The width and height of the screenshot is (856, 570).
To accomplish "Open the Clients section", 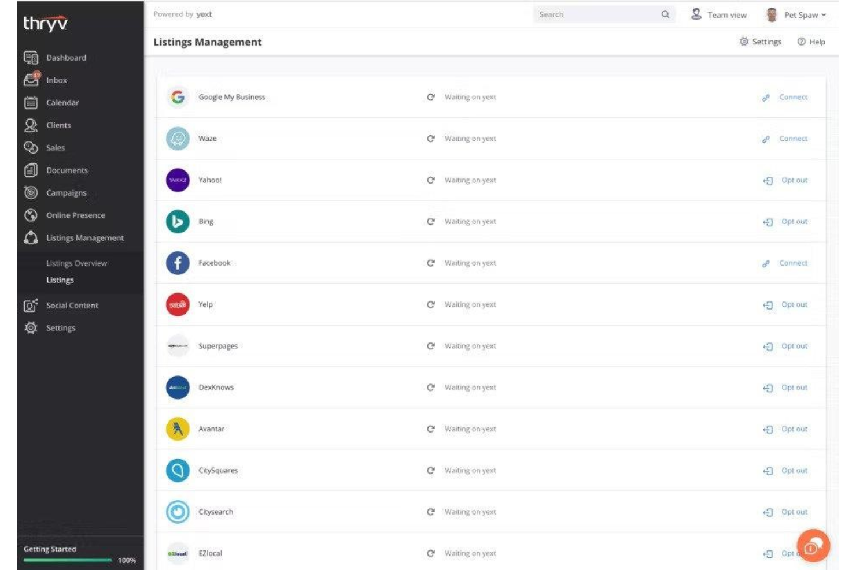I will coord(58,125).
